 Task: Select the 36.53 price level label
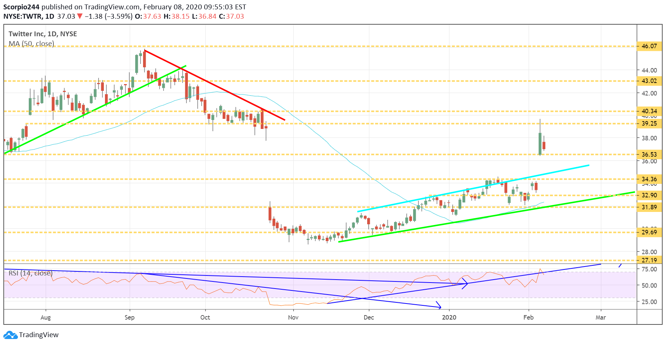click(649, 154)
